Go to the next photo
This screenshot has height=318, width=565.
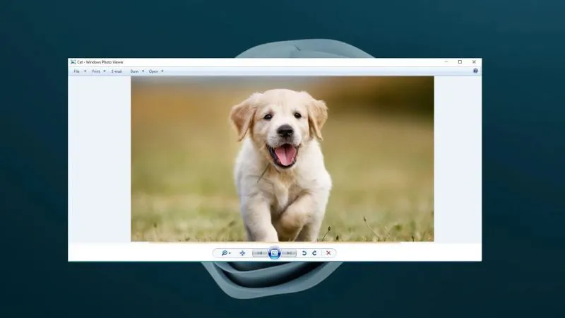click(290, 253)
